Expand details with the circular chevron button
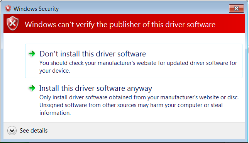This screenshot has height=143, width=249. point(12,131)
